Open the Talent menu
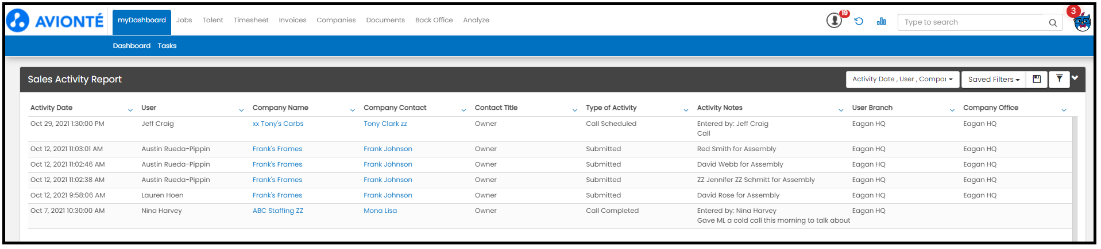The width and height of the screenshot is (1101, 249). coord(213,20)
